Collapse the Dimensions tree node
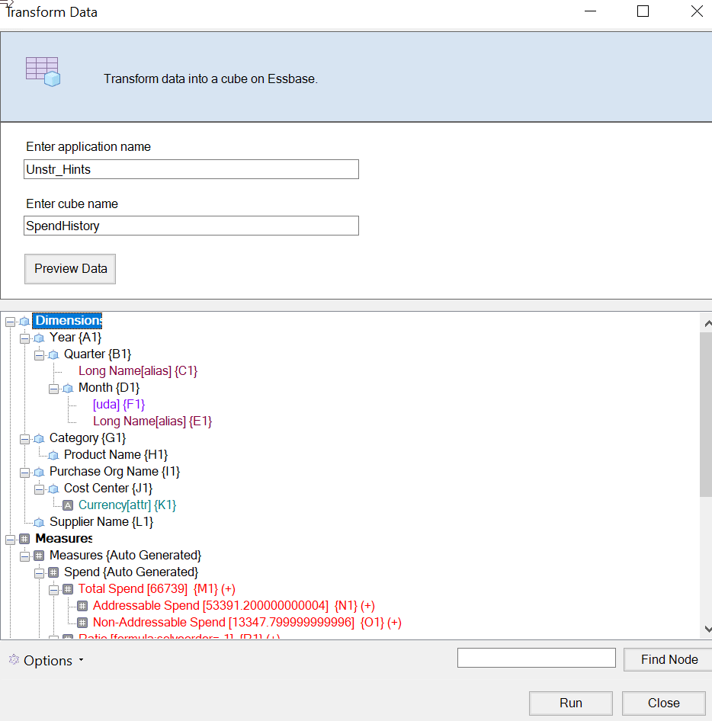Viewport: 712px width, 721px height. point(9,320)
